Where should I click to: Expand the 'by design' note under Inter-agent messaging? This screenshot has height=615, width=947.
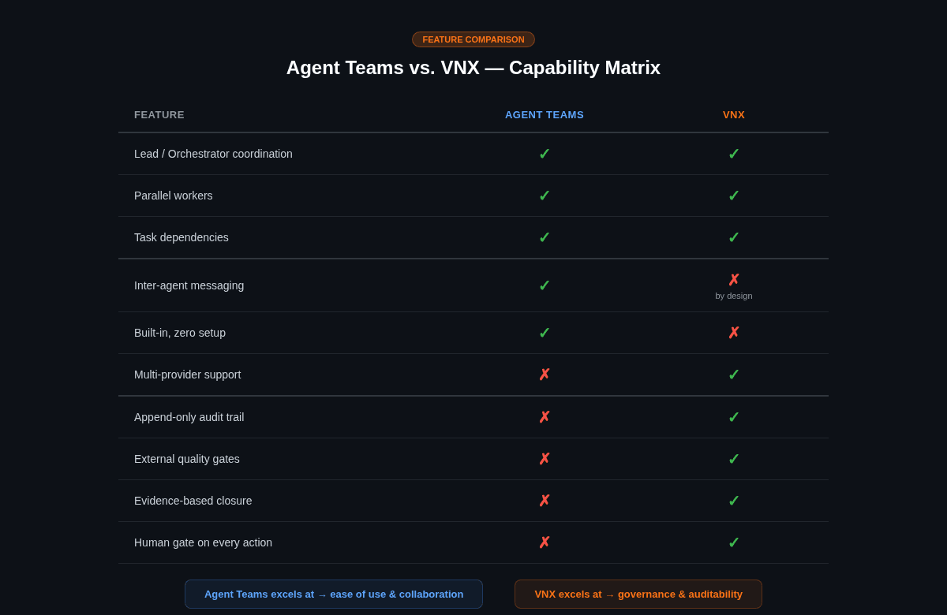pos(733,296)
